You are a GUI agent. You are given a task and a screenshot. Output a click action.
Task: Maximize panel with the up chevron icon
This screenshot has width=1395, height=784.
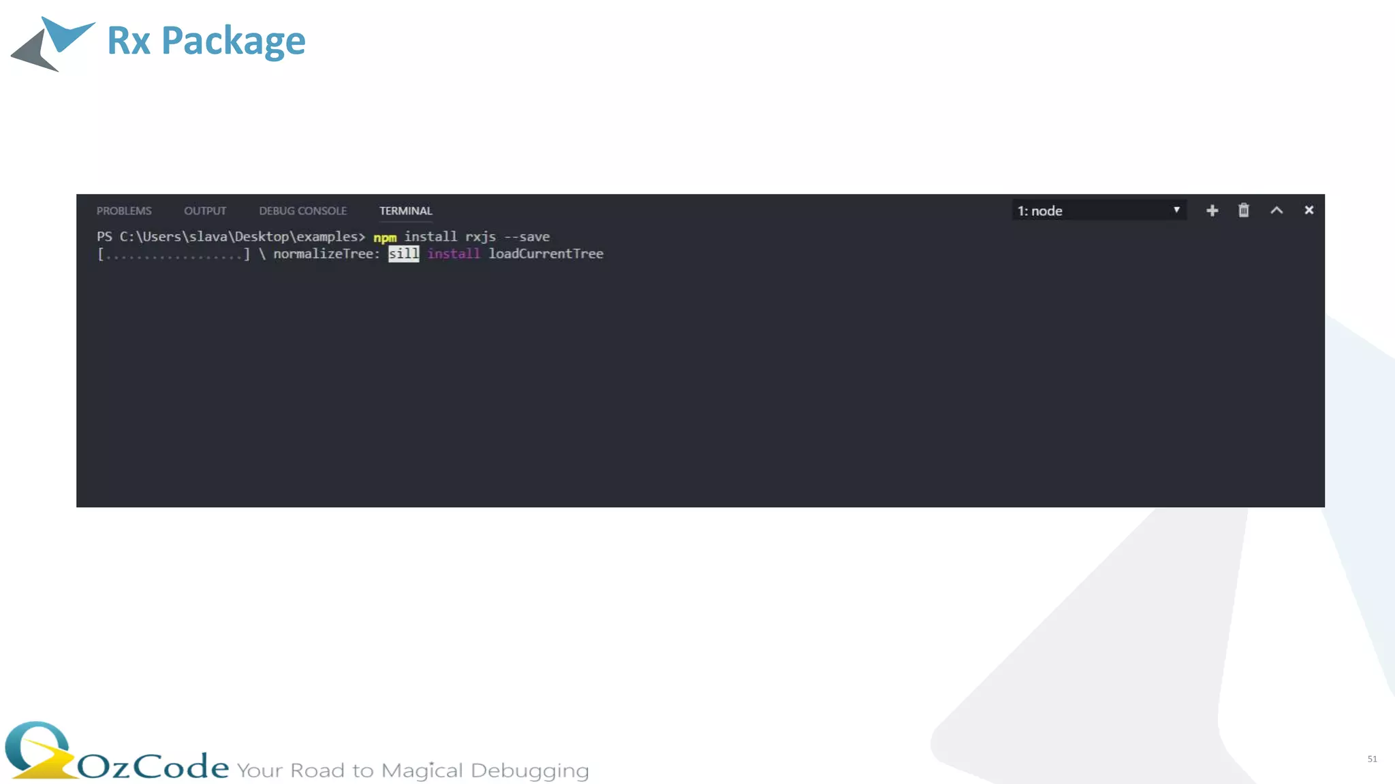click(1276, 211)
